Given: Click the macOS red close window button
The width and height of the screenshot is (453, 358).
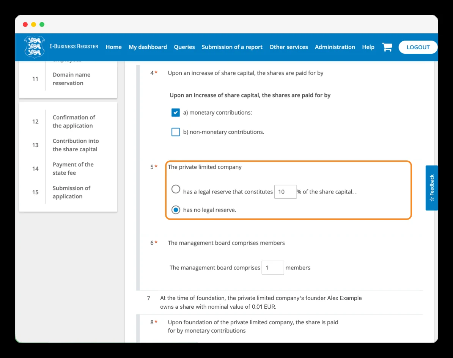Looking at the screenshot, I should (x=25, y=25).
